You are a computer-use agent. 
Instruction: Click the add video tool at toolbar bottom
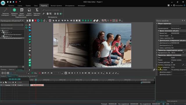[30, 65]
